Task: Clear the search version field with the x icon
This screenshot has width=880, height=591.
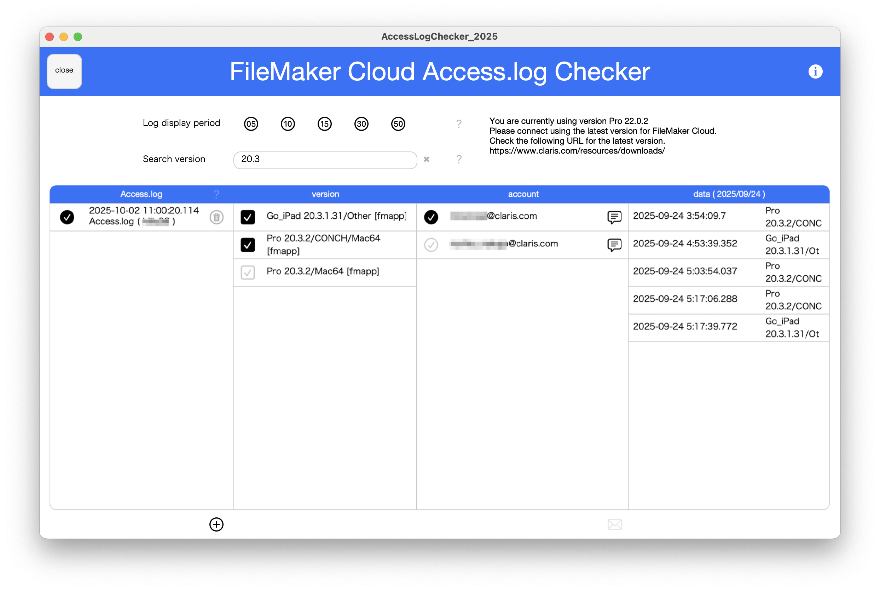Action: (427, 160)
